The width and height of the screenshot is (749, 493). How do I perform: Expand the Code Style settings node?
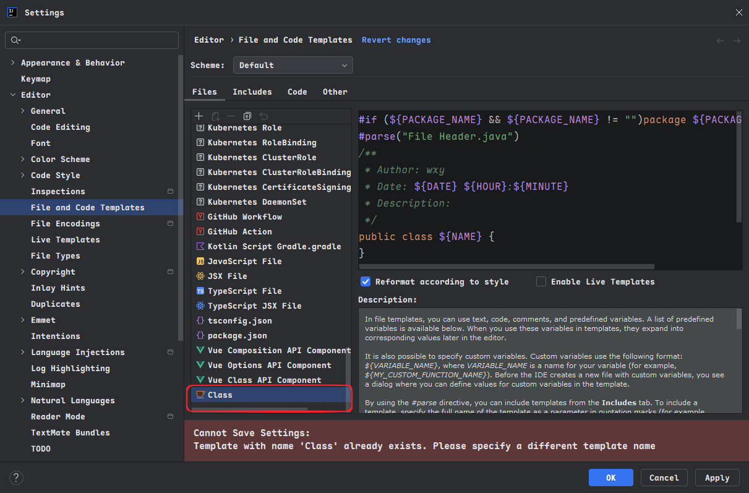tap(23, 176)
